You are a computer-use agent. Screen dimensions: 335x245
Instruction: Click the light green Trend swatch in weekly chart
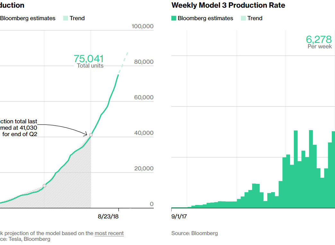tap(243, 18)
